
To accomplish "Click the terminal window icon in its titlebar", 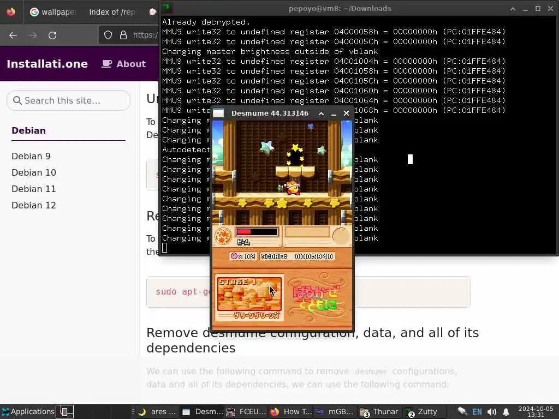I will 167,8.
